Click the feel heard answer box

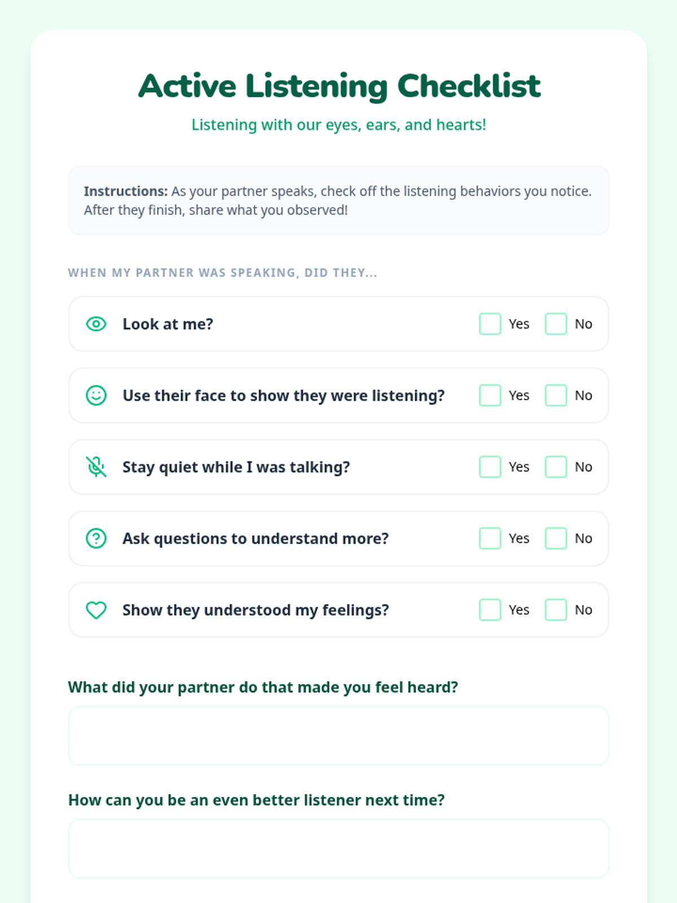338,736
